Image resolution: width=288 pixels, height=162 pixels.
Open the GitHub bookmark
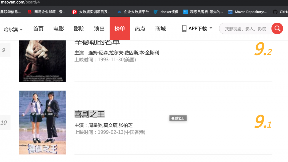[x=280, y=12]
